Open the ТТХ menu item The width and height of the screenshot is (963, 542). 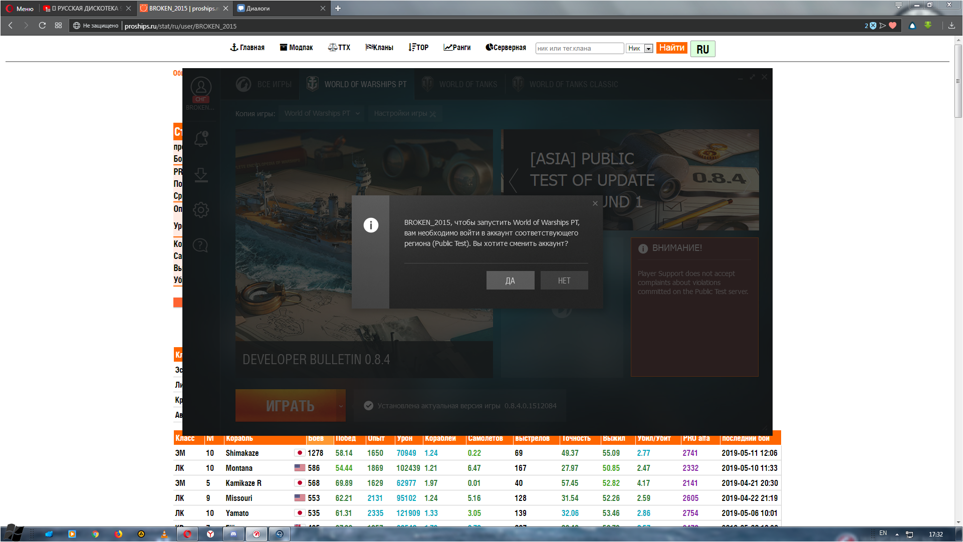pyautogui.click(x=339, y=48)
